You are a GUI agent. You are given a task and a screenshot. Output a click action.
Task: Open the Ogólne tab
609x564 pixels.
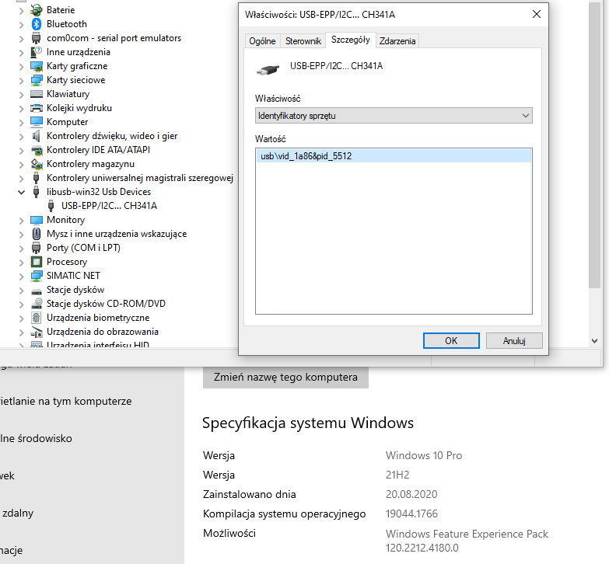(262, 41)
